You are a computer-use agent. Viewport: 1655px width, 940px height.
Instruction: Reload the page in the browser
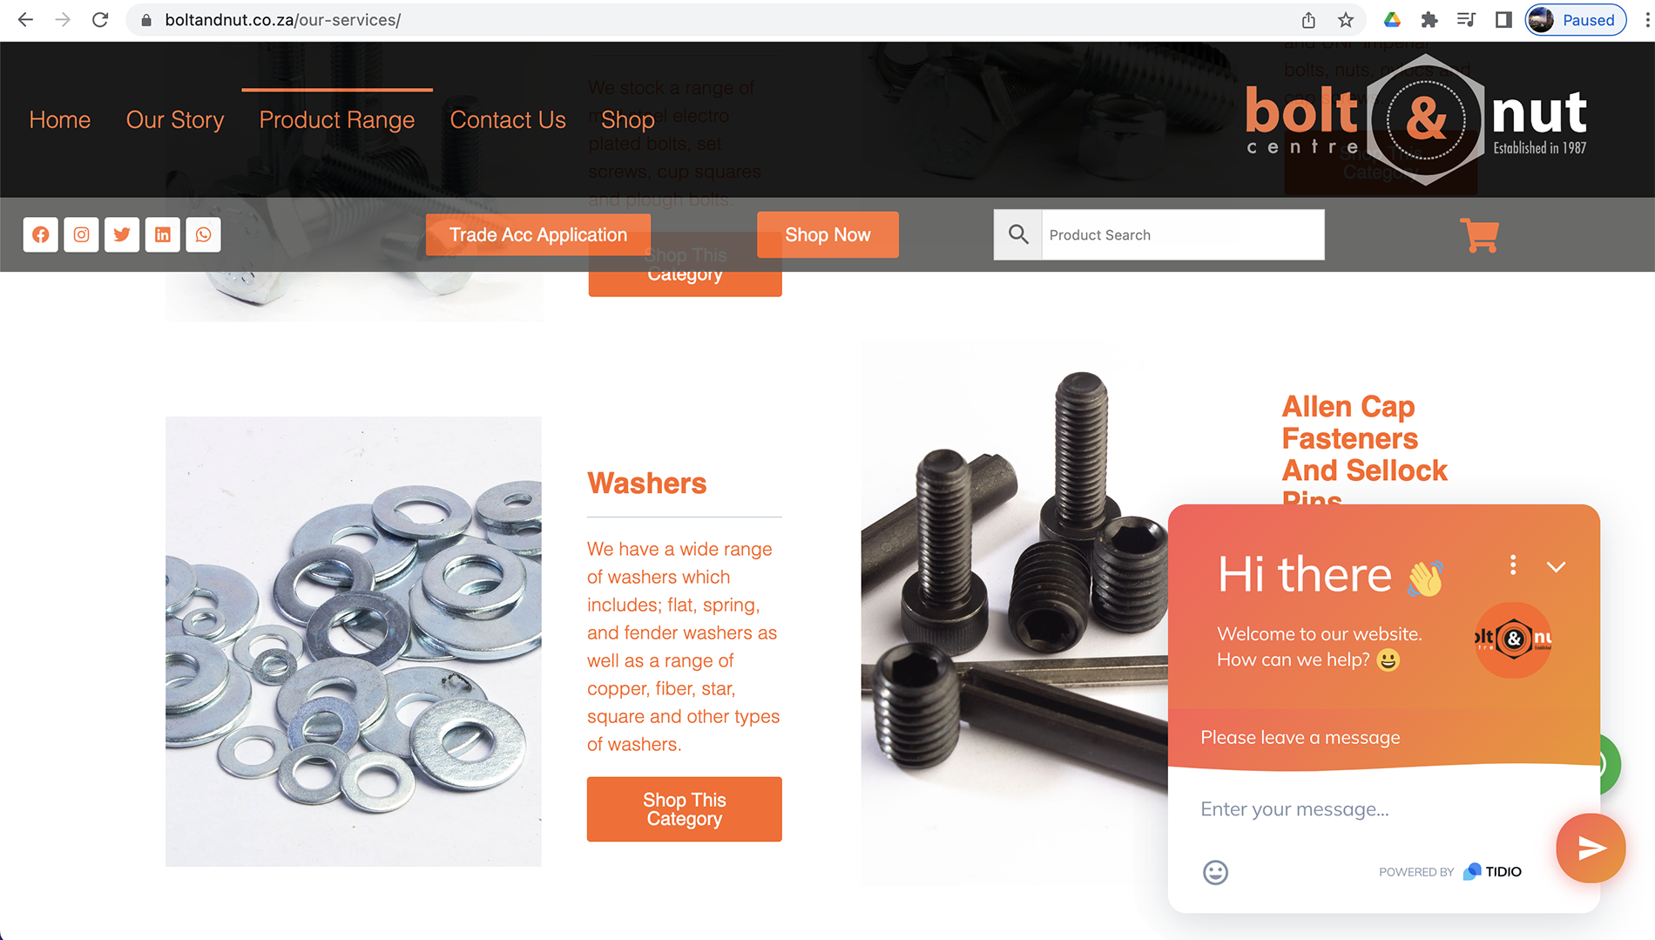pyautogui.click(x=100, y=20)
